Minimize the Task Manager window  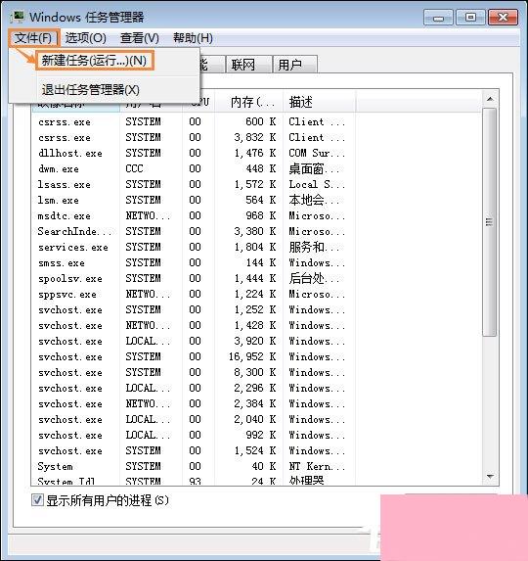pos(438,18)
